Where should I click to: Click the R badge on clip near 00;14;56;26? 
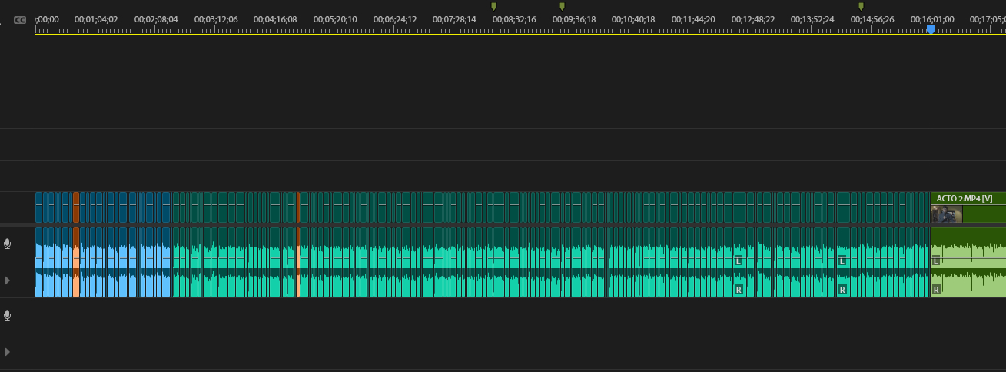[842, 290]
